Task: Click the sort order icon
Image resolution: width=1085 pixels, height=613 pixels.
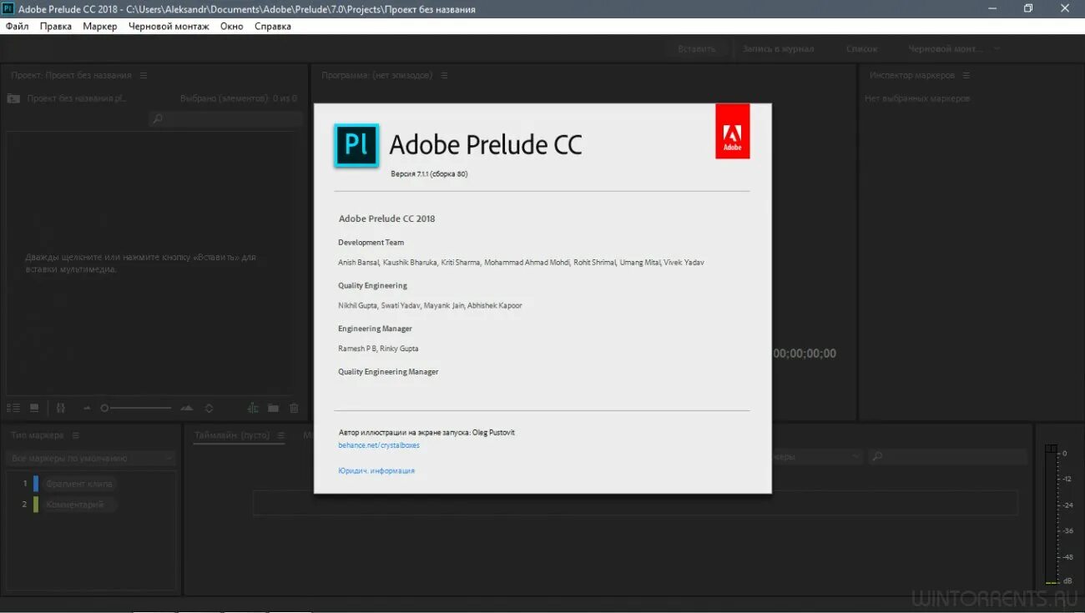Action: [209, 408]
